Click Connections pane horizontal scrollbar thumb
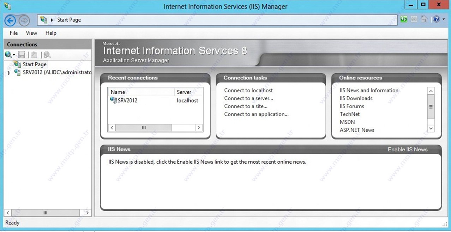This screenshot has height=232, width=451. coord(45,213)
